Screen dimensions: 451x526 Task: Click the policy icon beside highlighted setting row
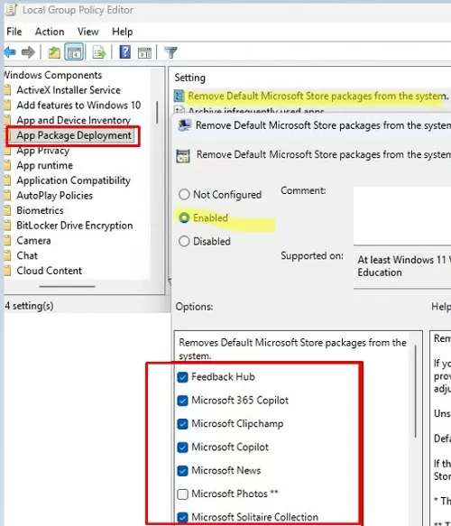pyautogui.click(x=179, y=97)
